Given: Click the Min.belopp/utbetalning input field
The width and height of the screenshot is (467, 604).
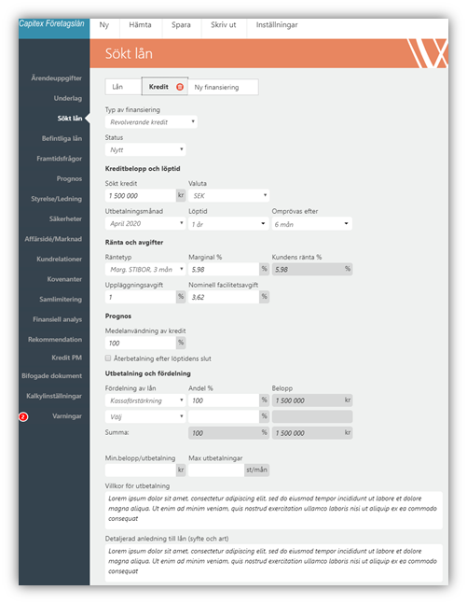Looking at the screenshot, I should point(141,470).
